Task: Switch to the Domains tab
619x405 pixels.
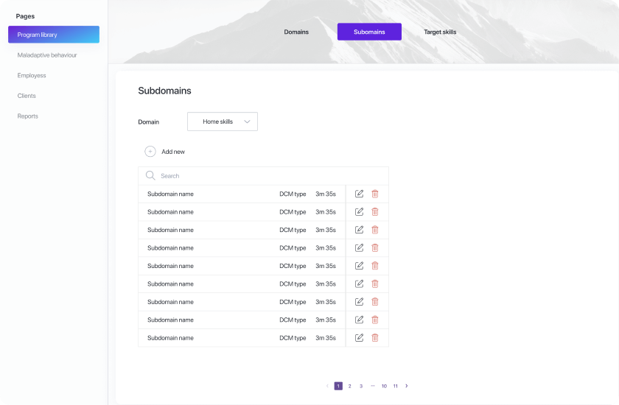Action: tap(296, 32)
